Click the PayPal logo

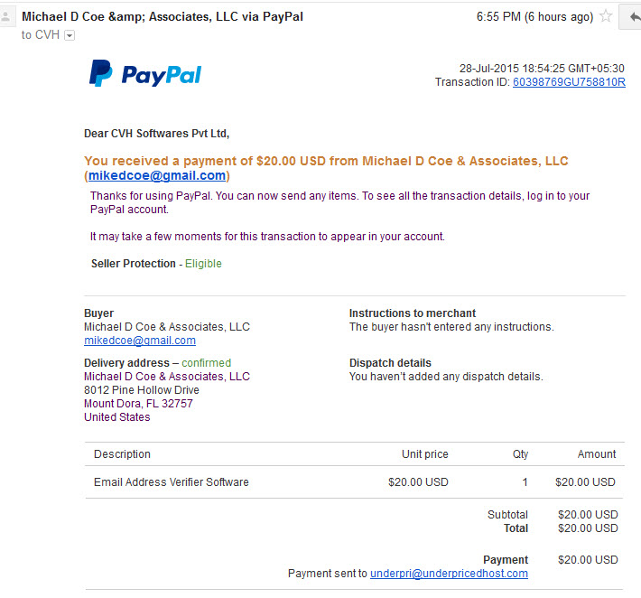(x=145, y=74)
